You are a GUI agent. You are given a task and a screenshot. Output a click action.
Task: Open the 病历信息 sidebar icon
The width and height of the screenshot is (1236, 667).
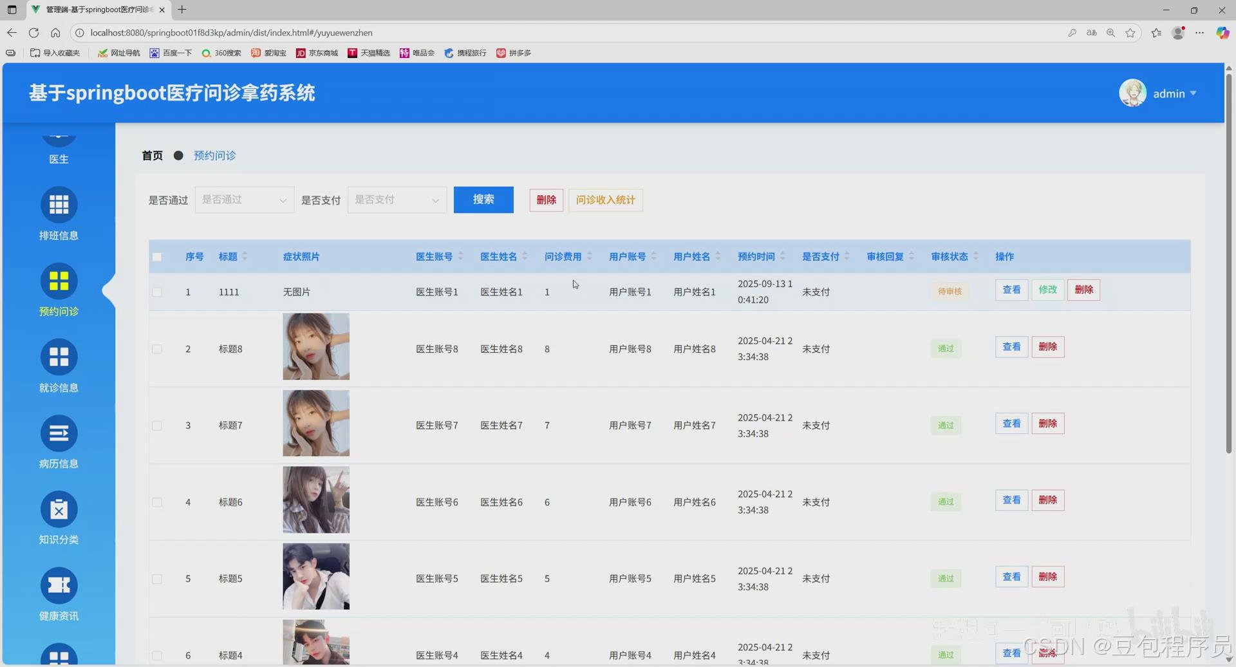(x=59, y=433)
